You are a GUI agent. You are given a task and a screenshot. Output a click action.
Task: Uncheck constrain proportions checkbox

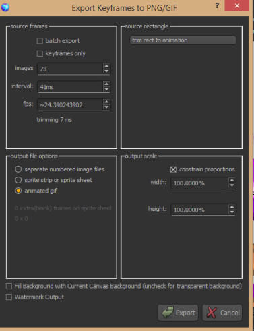coord(173,169)
